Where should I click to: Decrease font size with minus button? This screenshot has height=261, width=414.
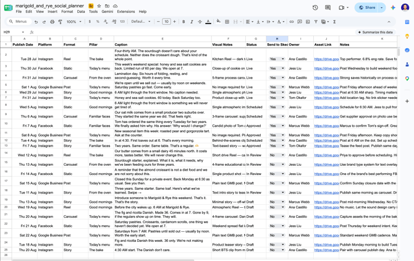158,22
